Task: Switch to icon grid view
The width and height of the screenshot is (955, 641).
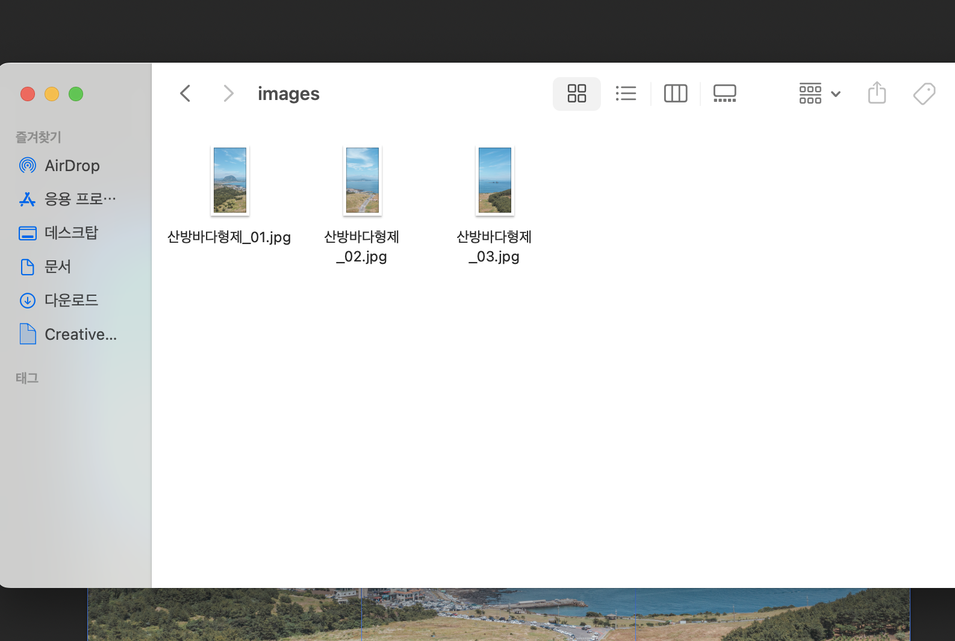Action: click(577, 93)
